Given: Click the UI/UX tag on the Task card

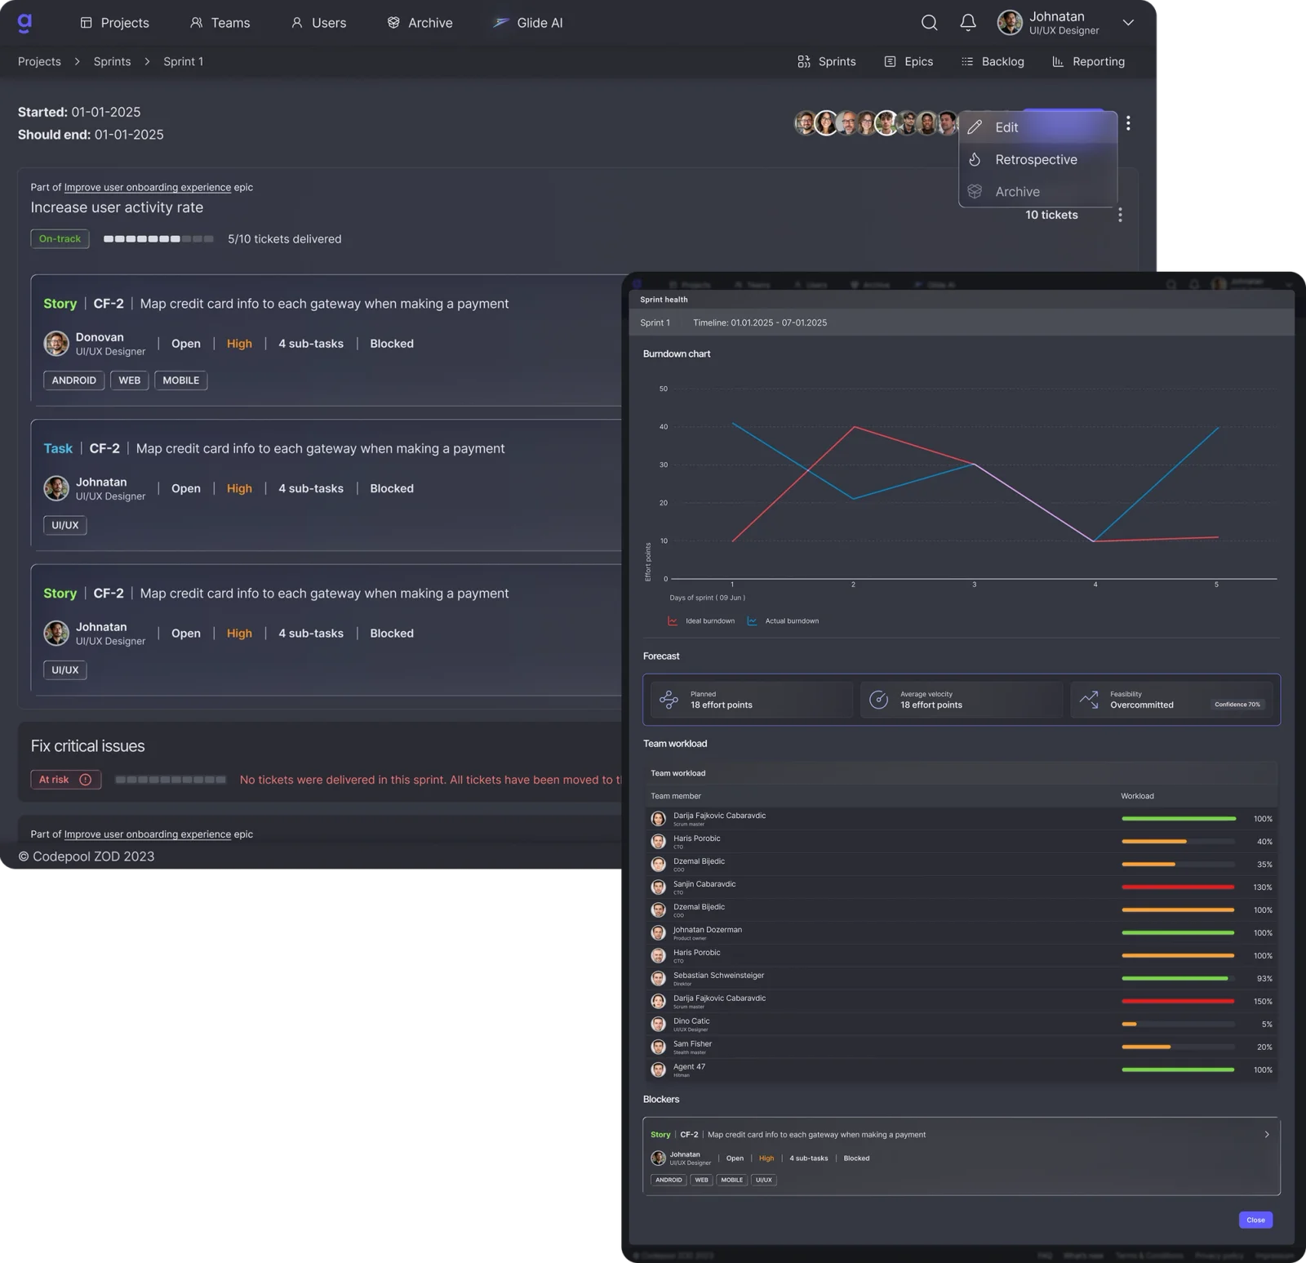Looking at the screenshot, I should tap(64, 525).
